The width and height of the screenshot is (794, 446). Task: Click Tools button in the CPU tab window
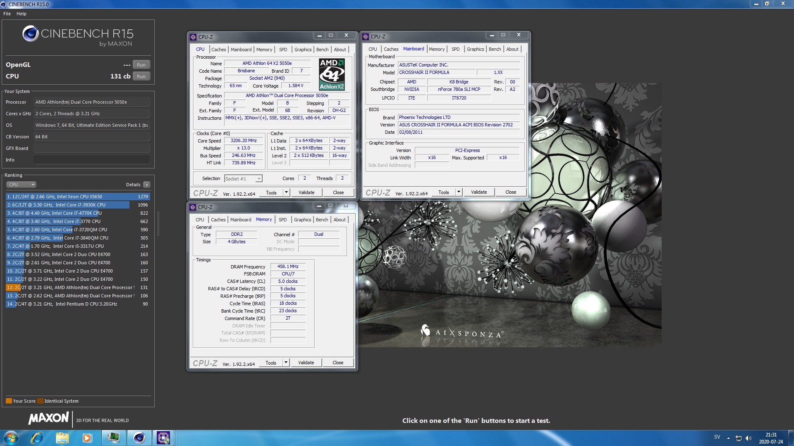pos(271,192)
